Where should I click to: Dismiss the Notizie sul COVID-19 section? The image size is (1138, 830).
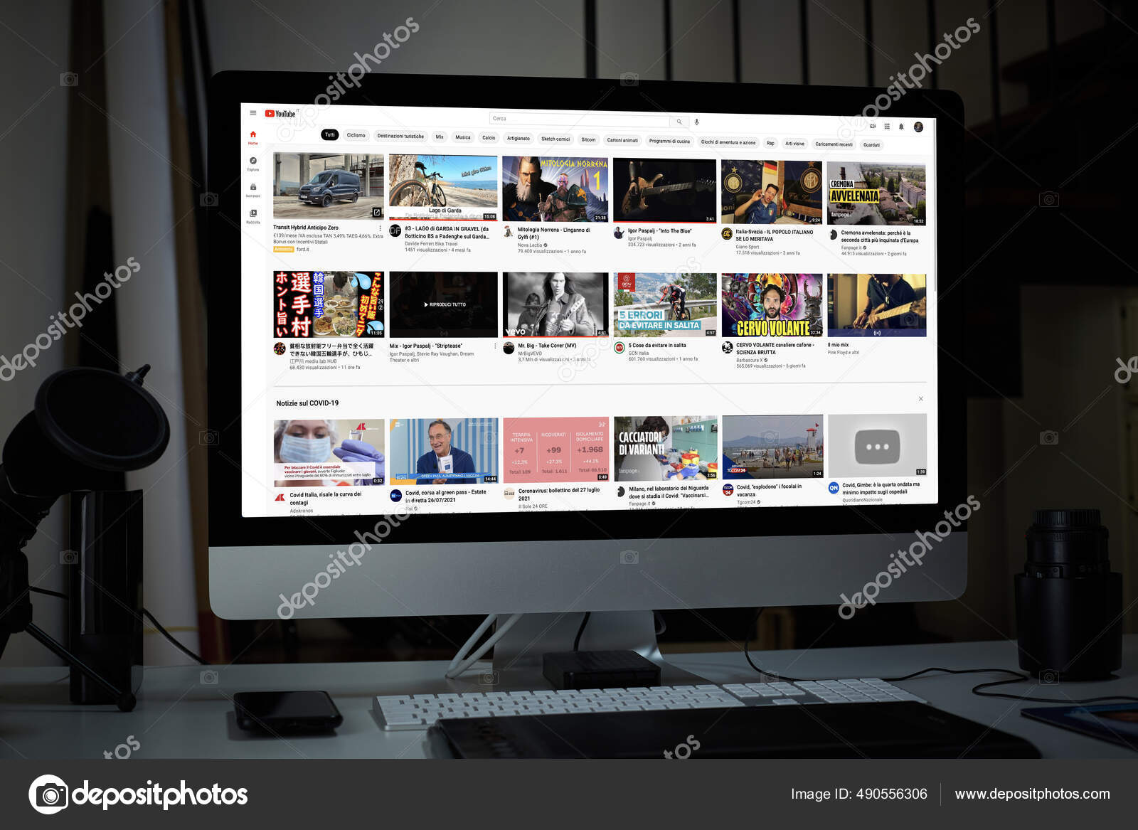click(x=921, y=398)
